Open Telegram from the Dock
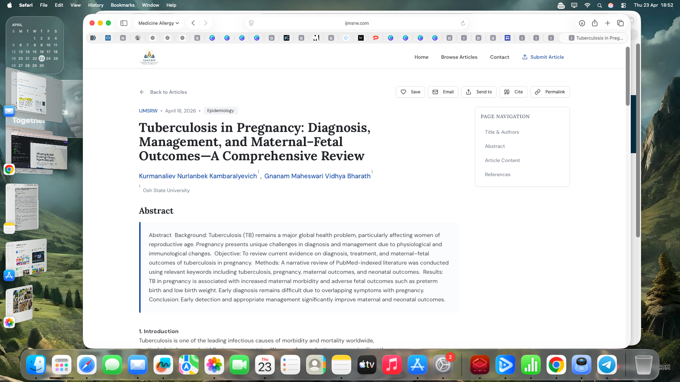 click(607, 365)
